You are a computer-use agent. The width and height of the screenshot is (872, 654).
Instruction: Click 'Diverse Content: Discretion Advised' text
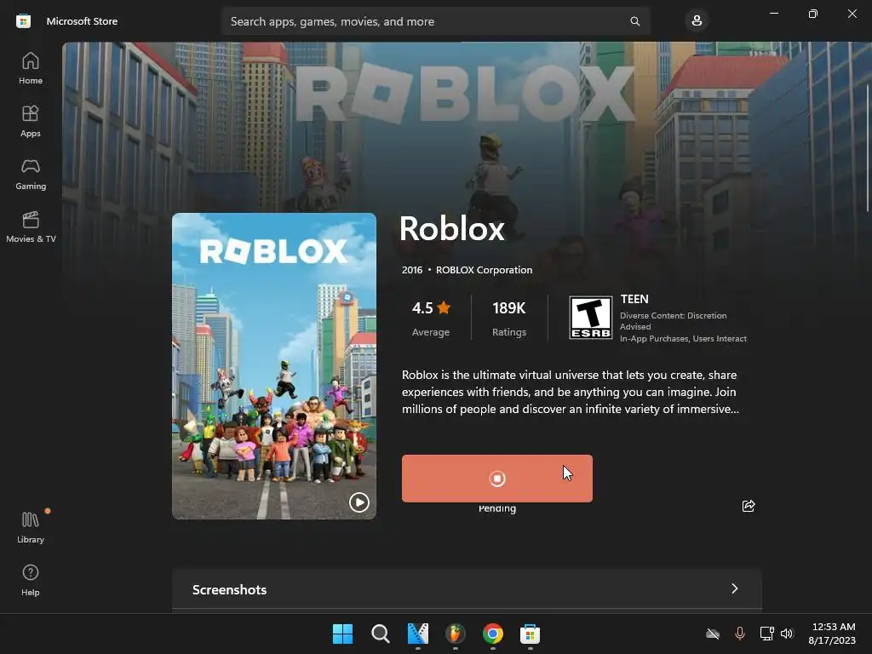point(673,321)
